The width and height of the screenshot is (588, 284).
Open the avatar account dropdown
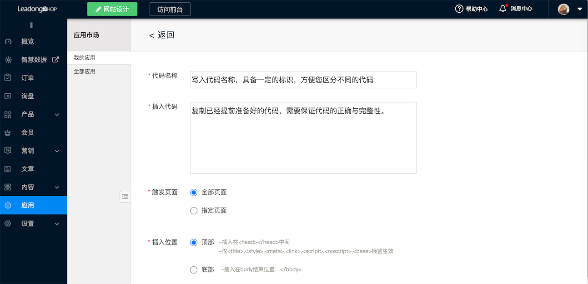[563, 9]
